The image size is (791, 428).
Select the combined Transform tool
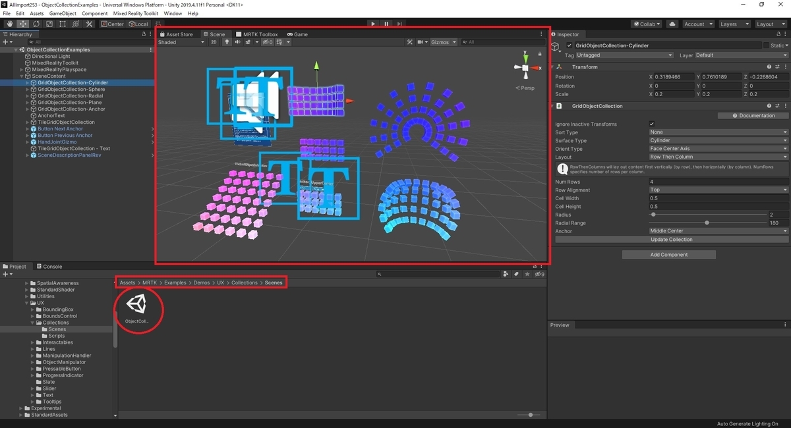coord(75,24)
